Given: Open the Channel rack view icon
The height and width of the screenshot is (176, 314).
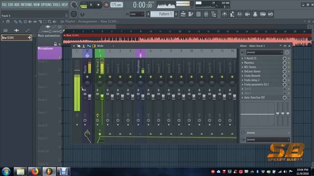Looking at the screenshot, I should click(198, 14).
